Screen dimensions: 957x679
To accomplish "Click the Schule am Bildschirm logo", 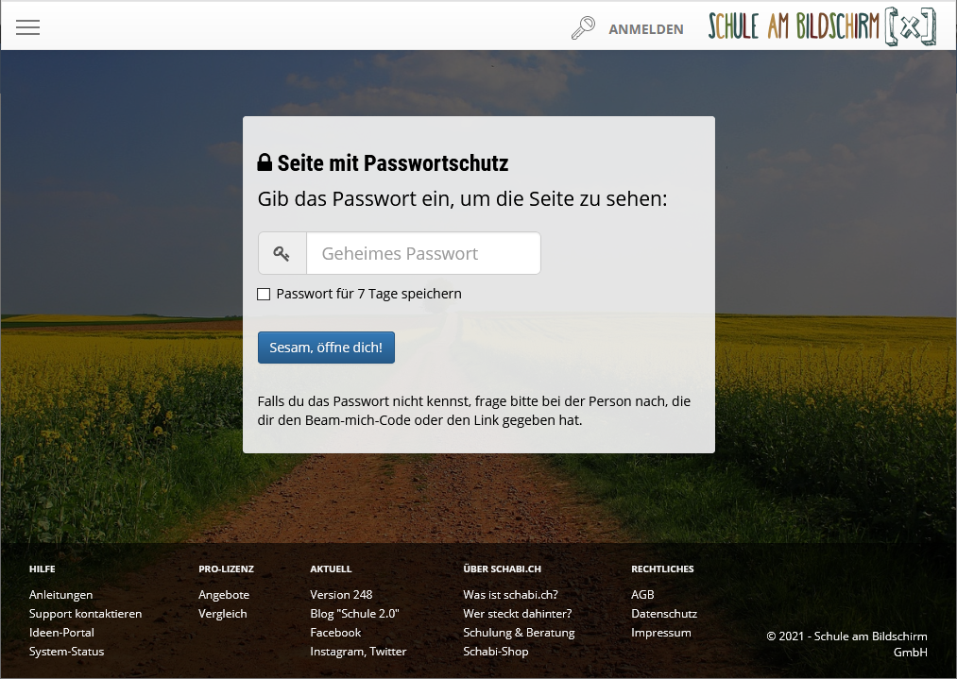I will pyautogui.click(x=822, y=26).
